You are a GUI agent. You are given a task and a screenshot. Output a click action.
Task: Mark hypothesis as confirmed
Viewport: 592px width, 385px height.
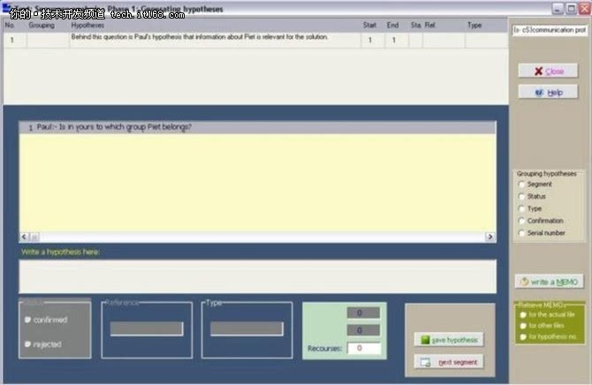pos(27,320)
